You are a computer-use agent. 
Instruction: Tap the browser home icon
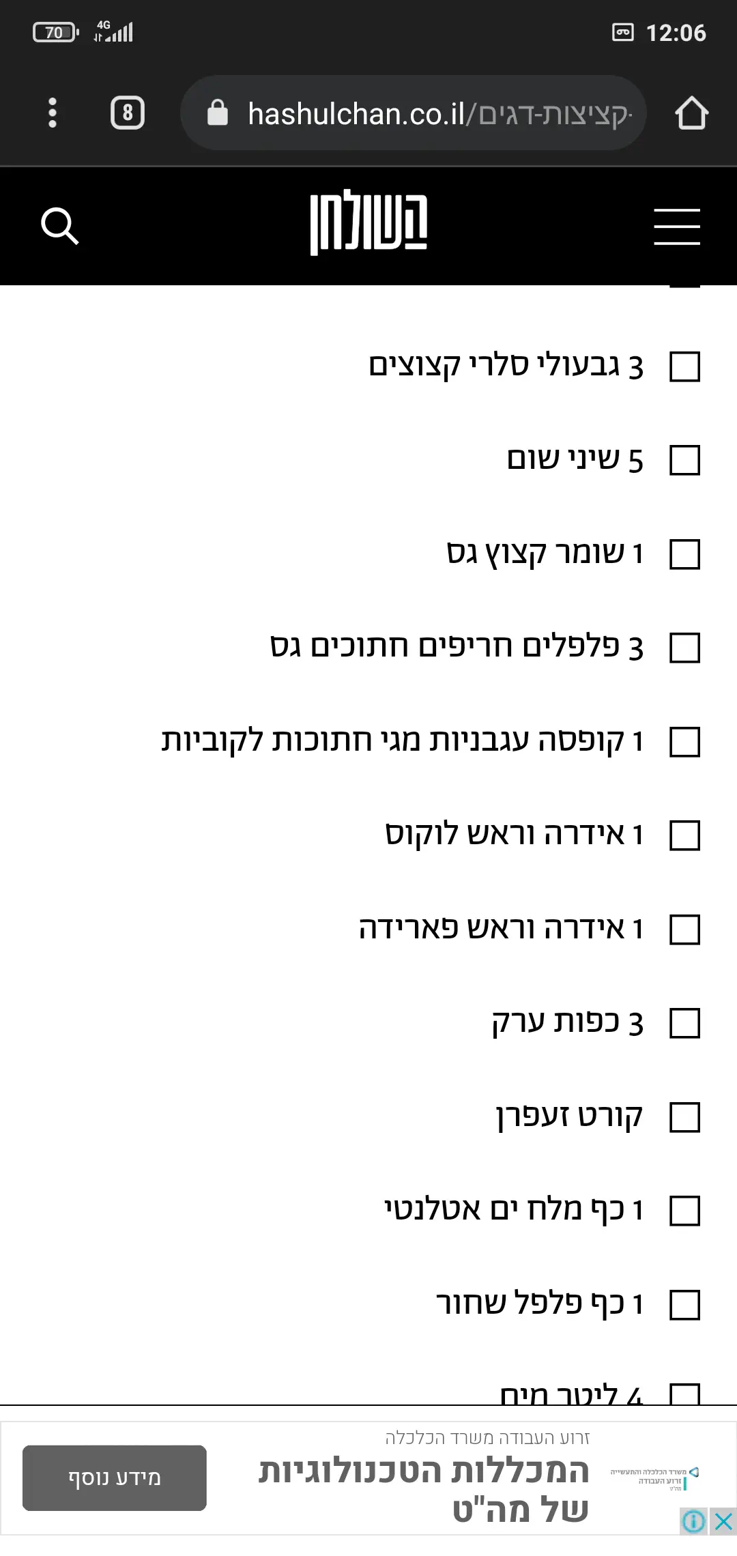pos(691,113)
